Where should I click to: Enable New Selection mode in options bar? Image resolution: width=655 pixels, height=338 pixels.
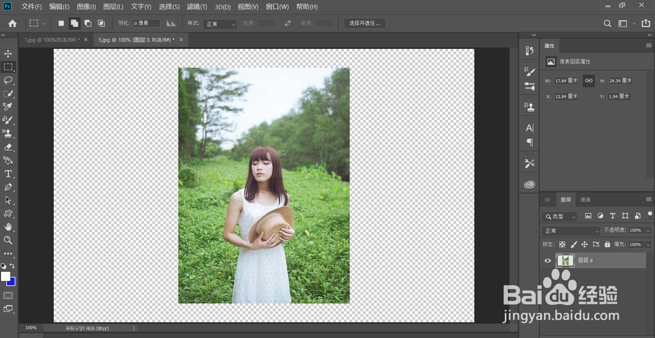(x=61, y=23)
